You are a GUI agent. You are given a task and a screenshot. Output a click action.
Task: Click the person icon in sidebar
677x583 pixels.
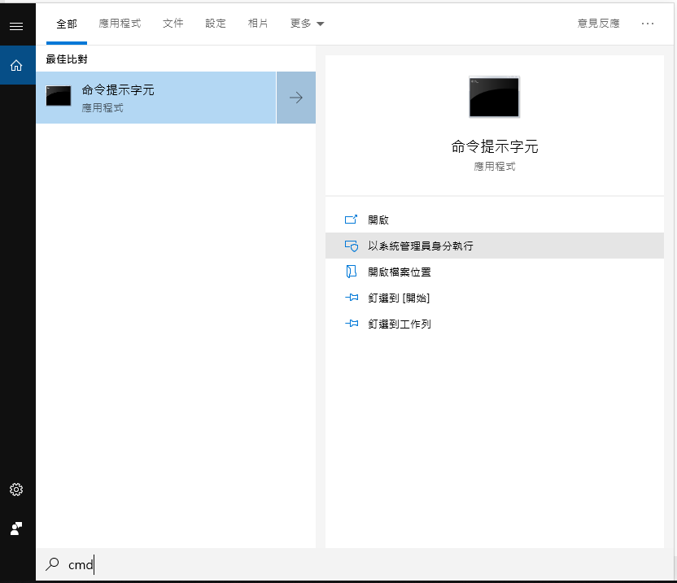pos(16,529)
